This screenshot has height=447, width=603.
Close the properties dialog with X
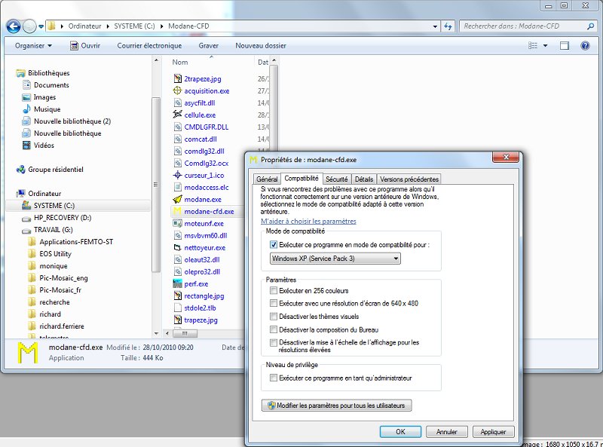tap(506, 157)
